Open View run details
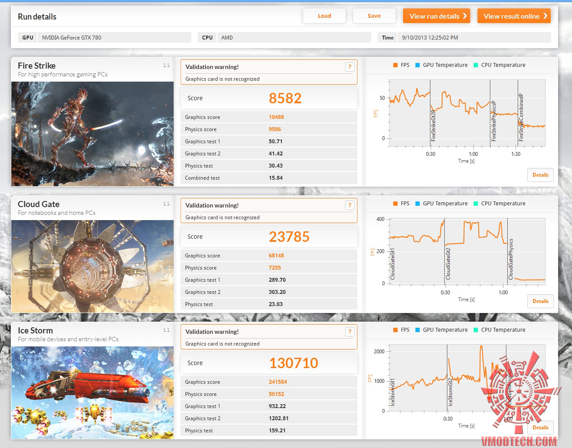This screenshot has height=448, width=572. coord(436,16)
